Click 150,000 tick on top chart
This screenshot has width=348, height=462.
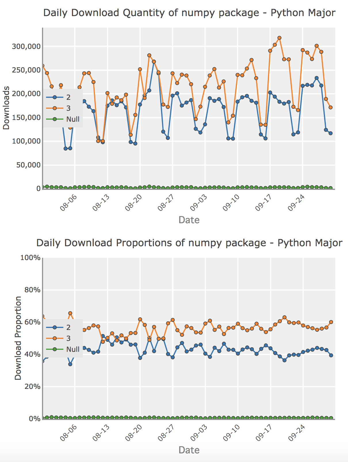click(26, 118)
